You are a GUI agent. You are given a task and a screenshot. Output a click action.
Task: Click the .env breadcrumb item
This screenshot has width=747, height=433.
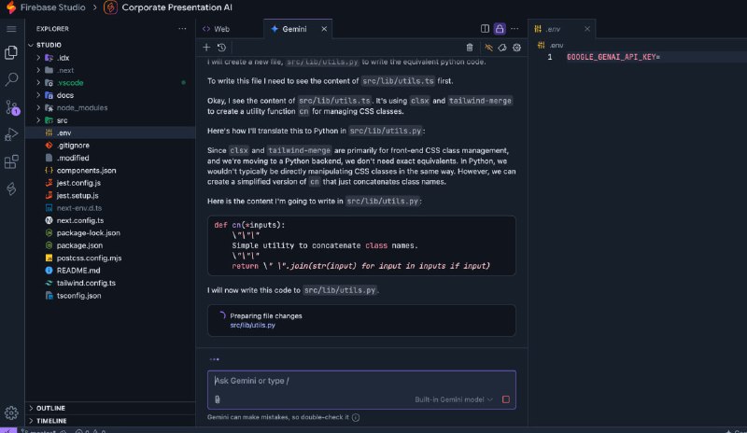pos(551,45)
